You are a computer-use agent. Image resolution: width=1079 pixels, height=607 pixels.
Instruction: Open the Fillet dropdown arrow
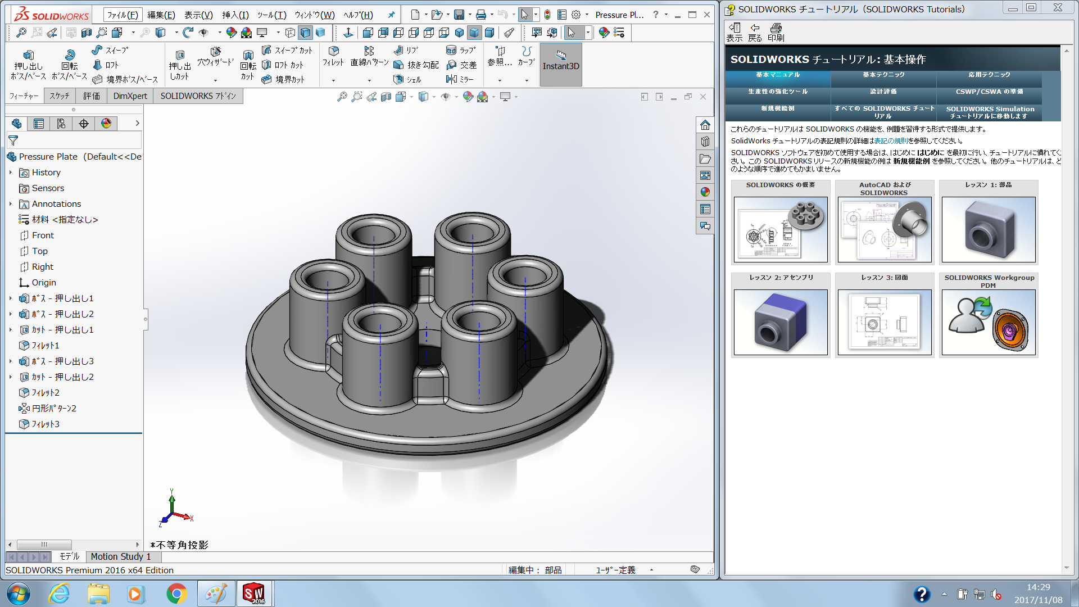(x=333, y=80)
